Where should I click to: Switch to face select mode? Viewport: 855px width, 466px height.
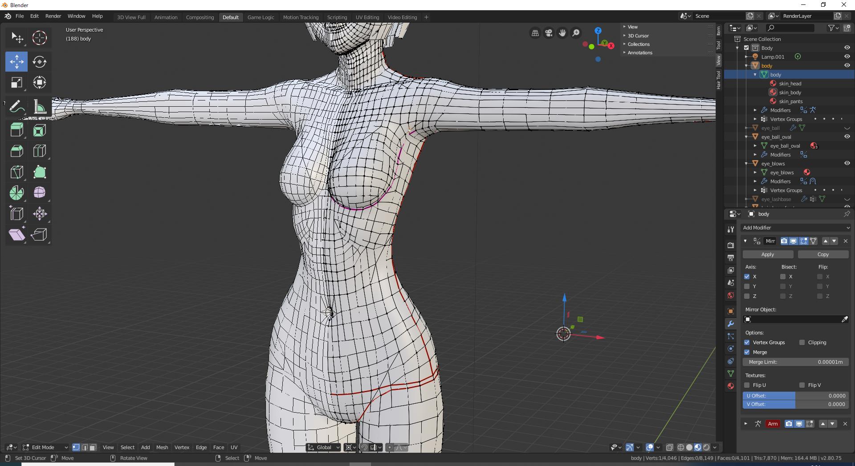tap(93, 447)
